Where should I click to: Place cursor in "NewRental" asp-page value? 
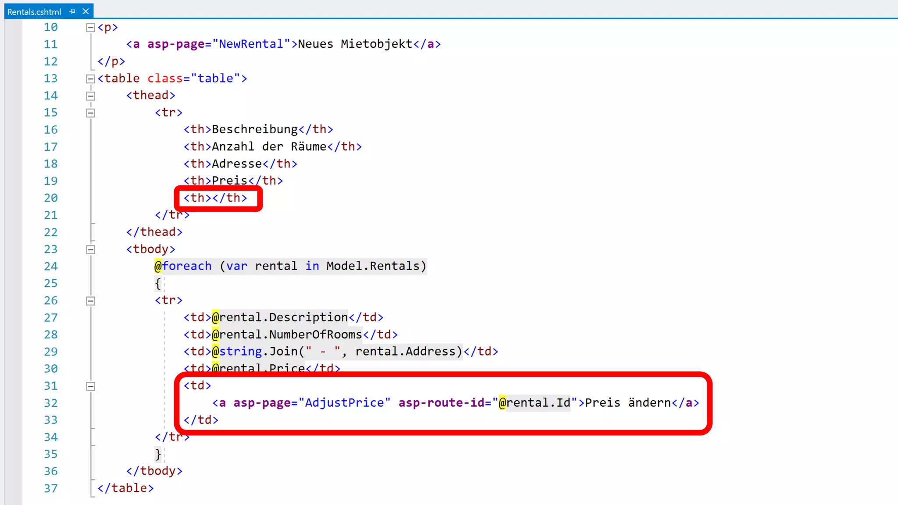251,44
